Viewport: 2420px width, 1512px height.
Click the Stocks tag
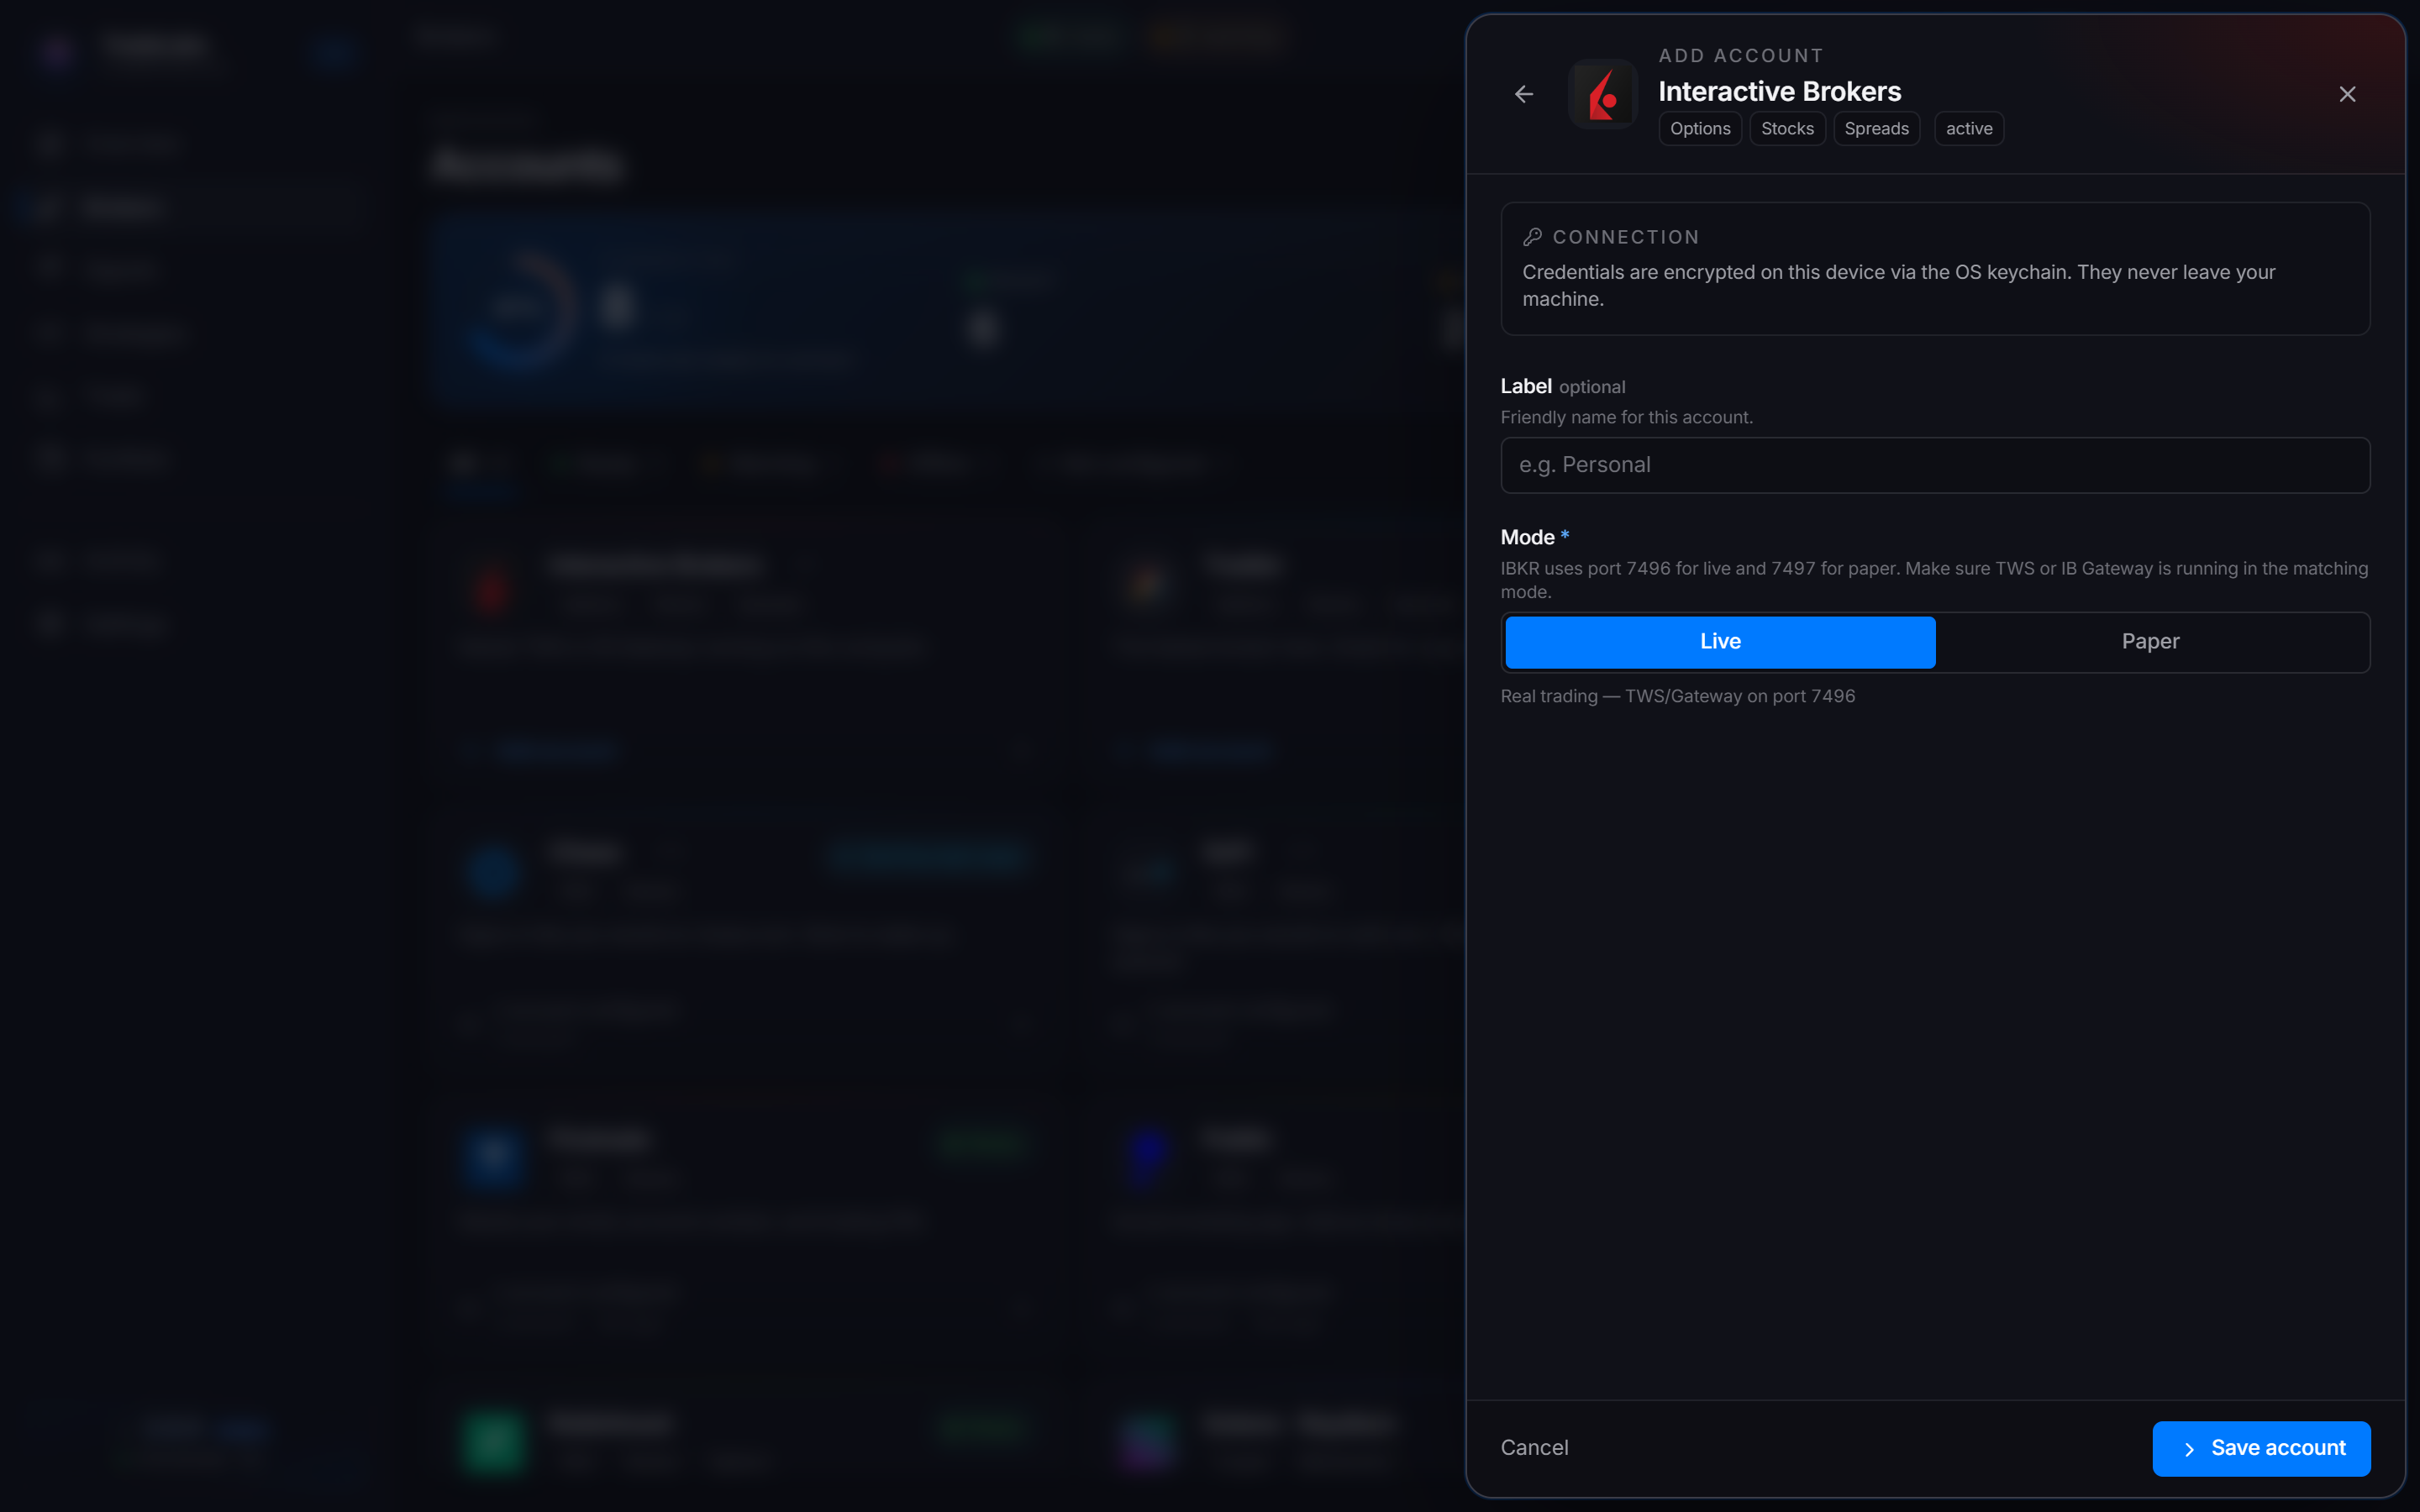click(1787, 128)
